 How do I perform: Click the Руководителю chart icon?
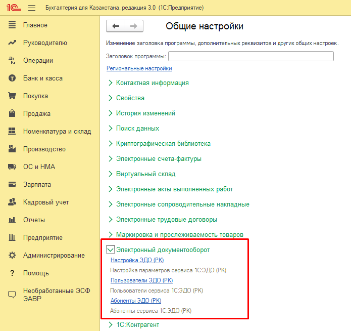[x=12, y=43]
